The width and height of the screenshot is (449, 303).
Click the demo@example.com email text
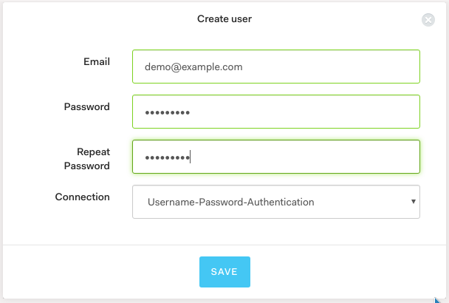coord(193,67)
